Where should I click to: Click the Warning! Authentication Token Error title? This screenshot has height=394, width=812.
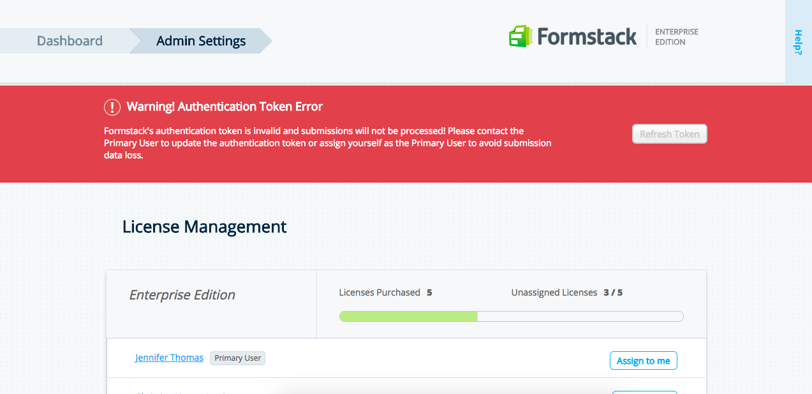coord(225,107)
